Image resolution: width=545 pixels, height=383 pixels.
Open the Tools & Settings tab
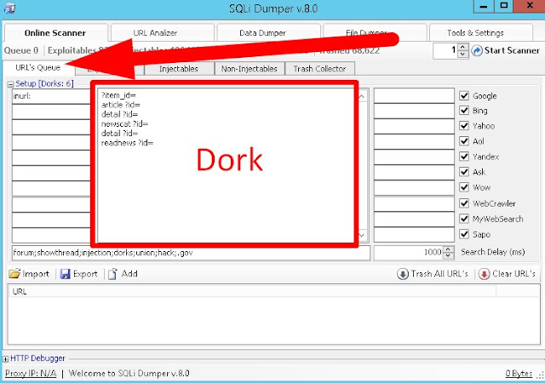480,33
